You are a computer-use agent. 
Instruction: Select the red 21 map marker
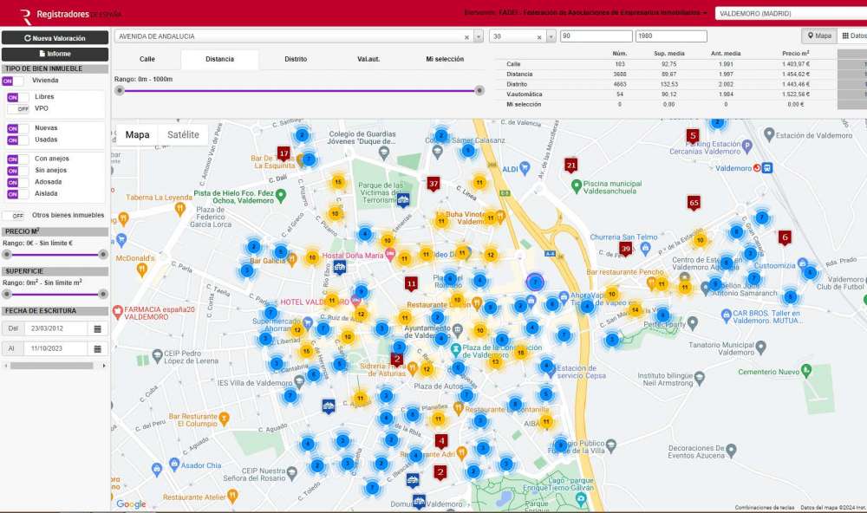tap(571, 166)
